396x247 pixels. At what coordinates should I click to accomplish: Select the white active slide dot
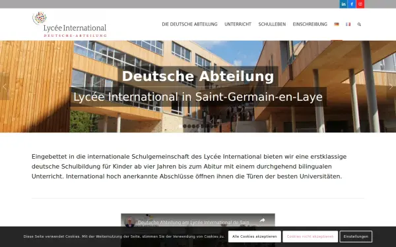pos(180,126)
